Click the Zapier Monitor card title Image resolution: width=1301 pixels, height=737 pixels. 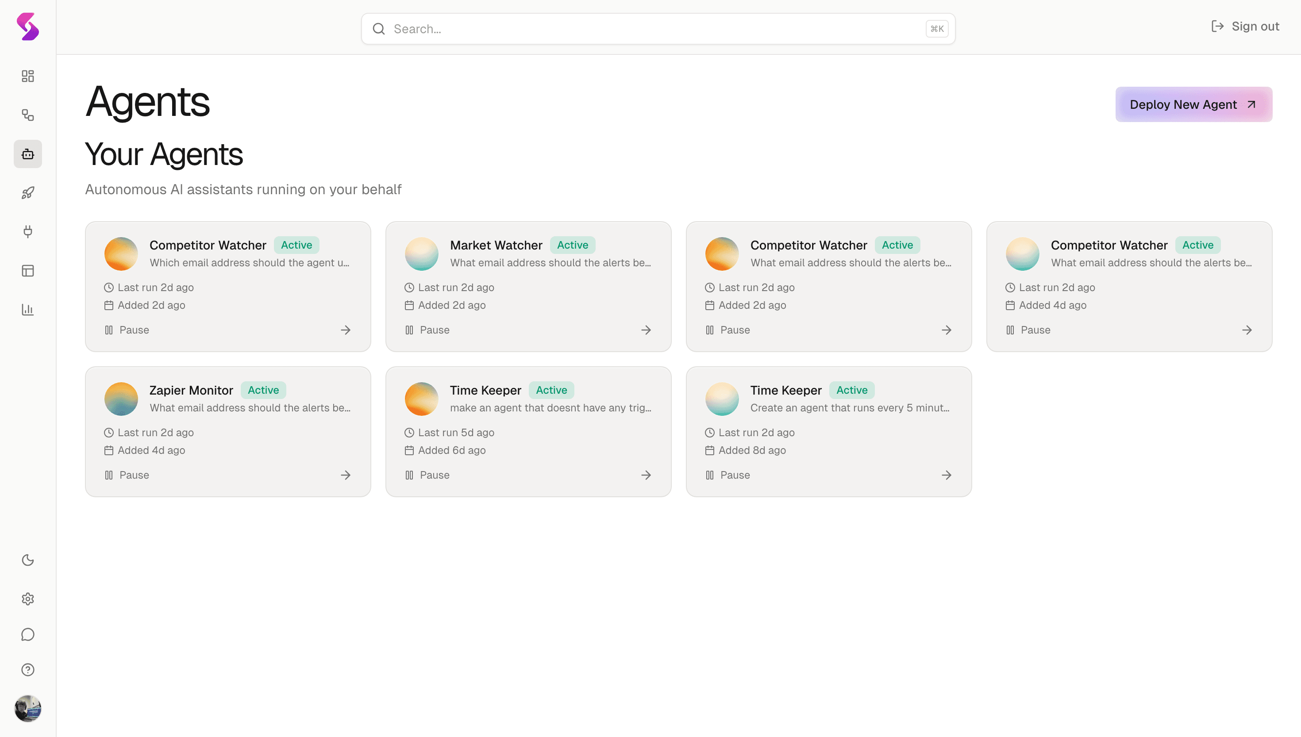point(191,390)
